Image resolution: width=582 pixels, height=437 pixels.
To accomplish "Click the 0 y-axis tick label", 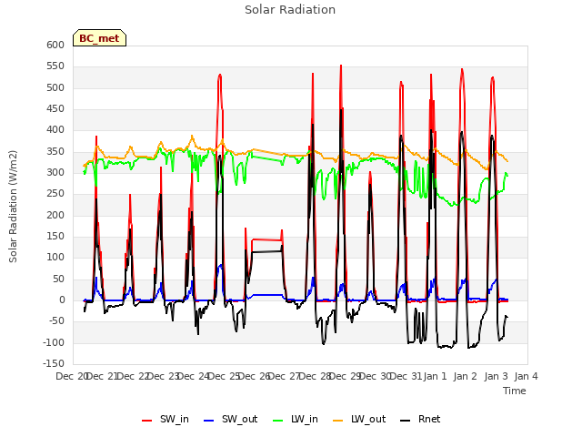I will tap(62, 300).
